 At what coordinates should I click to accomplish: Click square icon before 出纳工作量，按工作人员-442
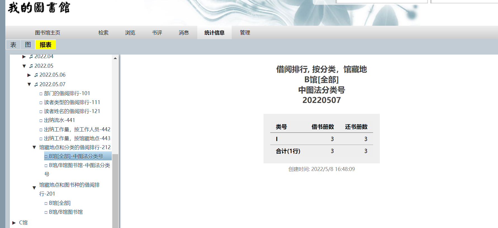(41, 130)
